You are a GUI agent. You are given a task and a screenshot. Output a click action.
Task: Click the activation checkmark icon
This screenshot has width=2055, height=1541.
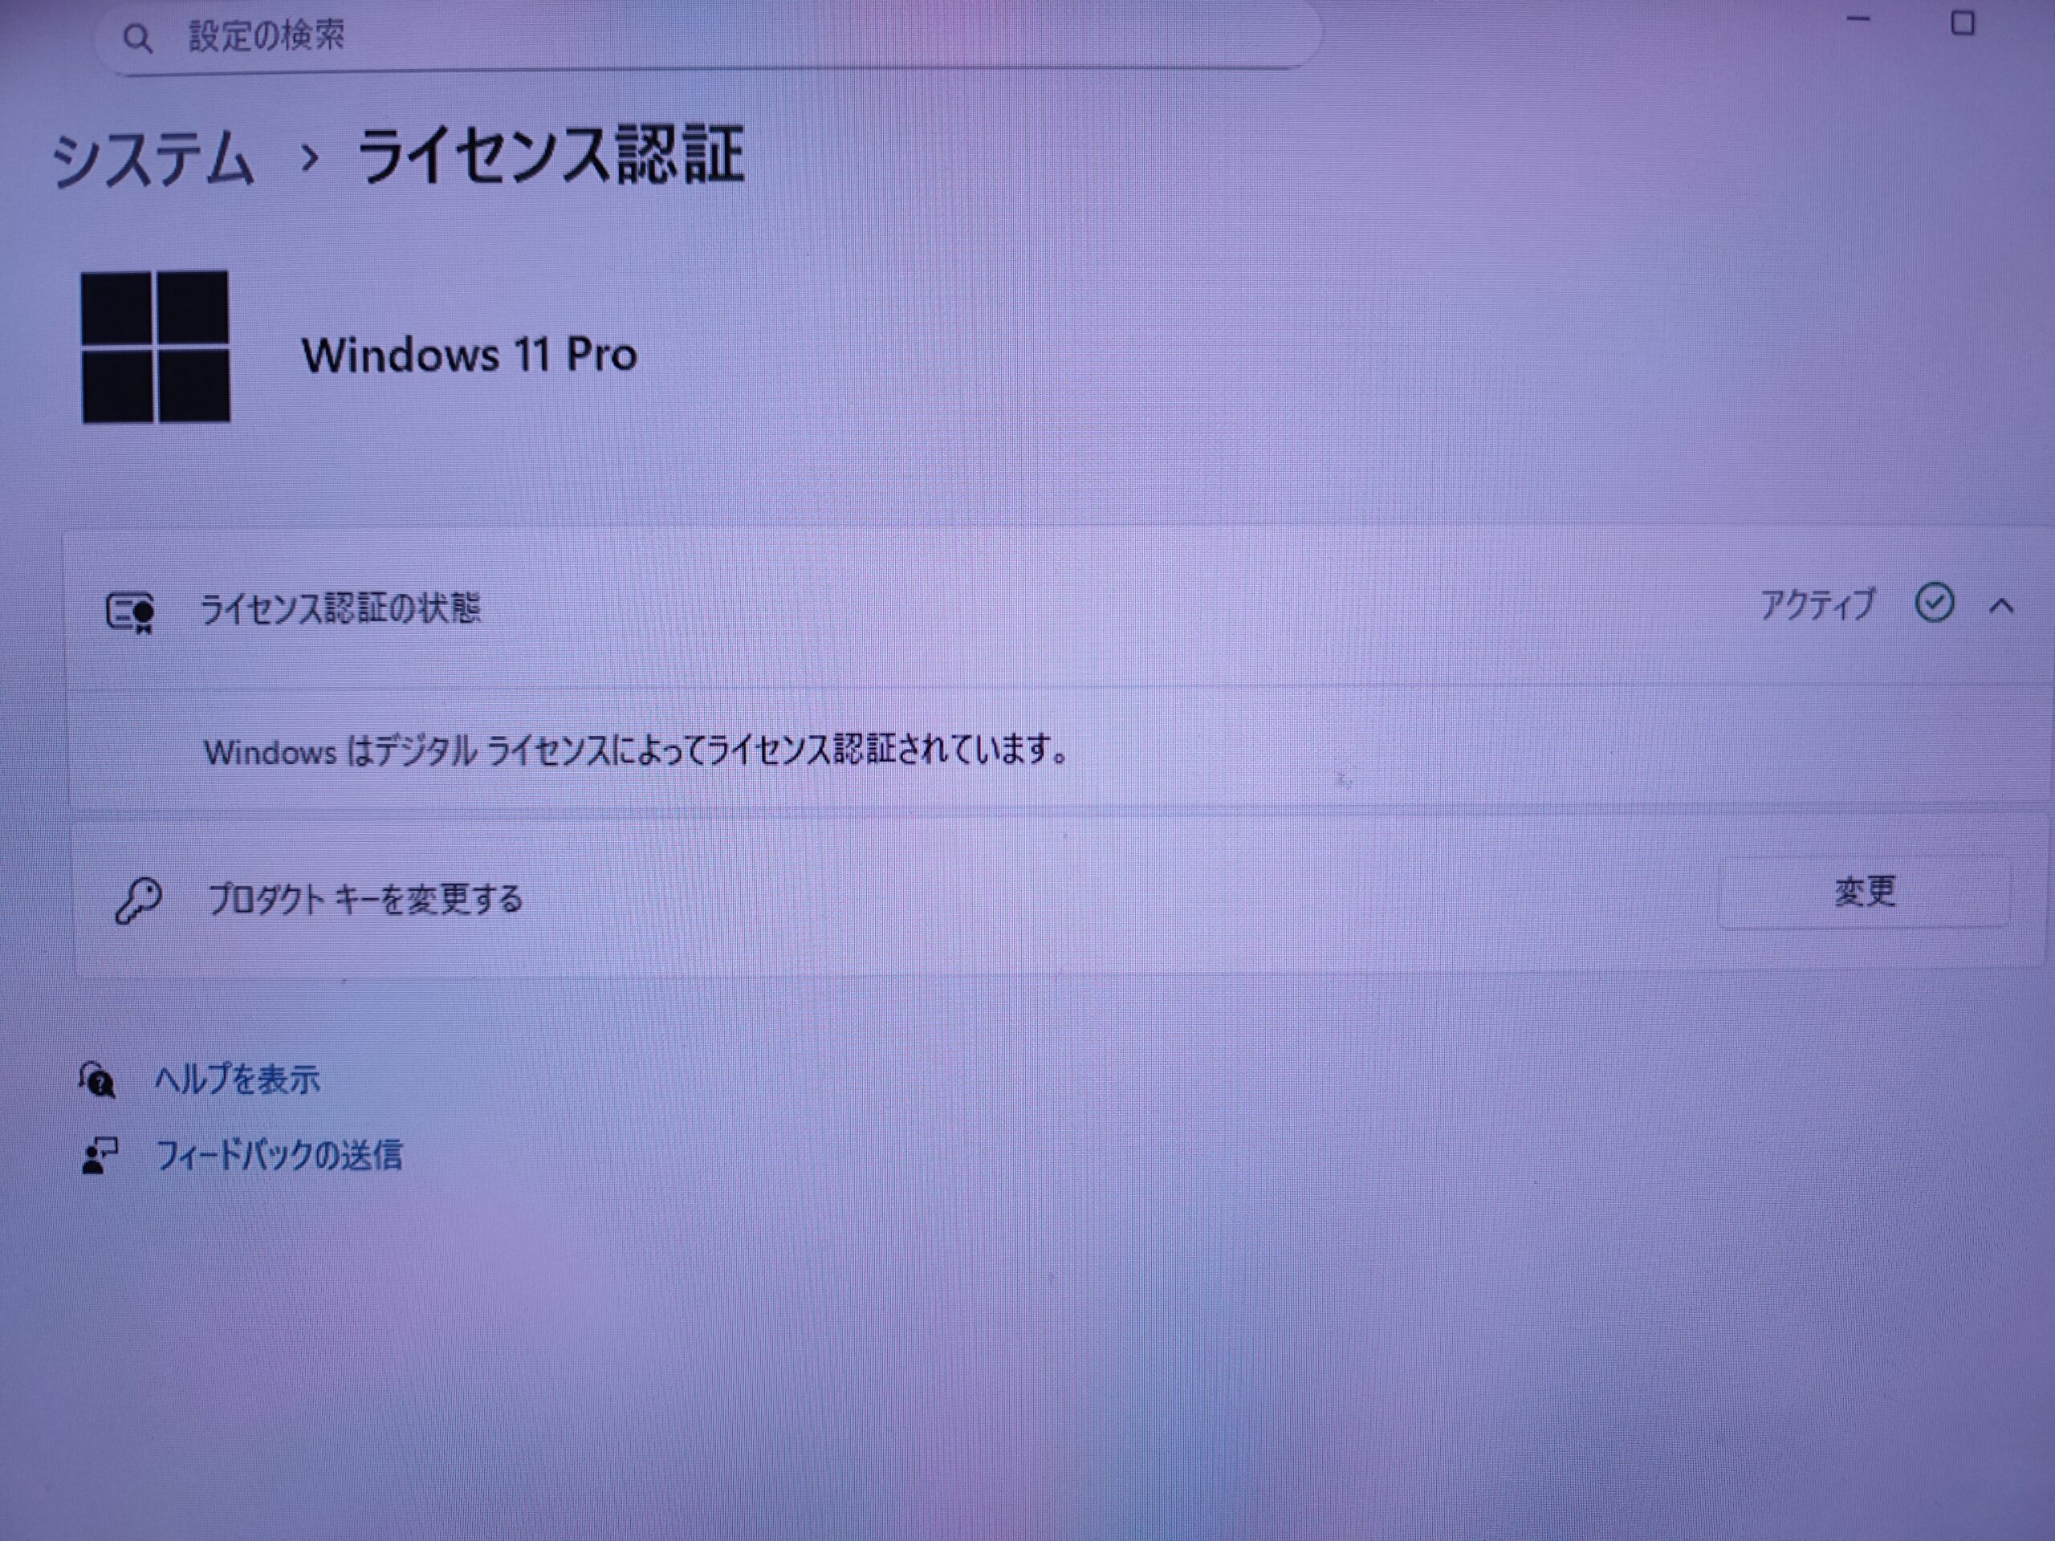pos(1935,604)
